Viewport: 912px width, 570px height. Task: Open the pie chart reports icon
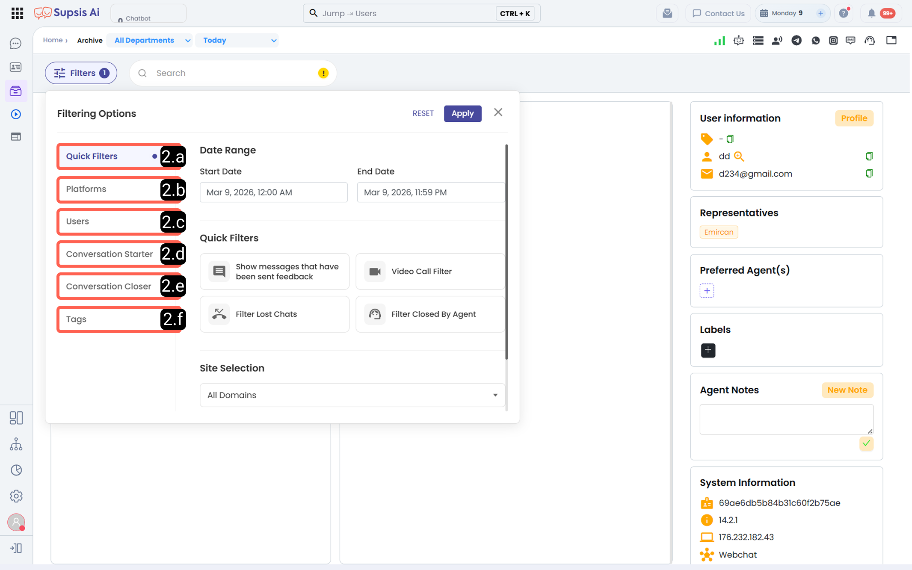(16, 470)
